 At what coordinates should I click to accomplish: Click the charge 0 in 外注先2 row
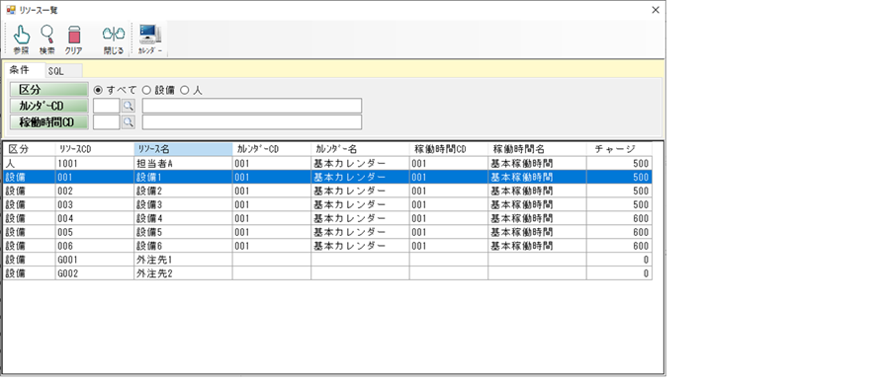[x=619, y=273]
